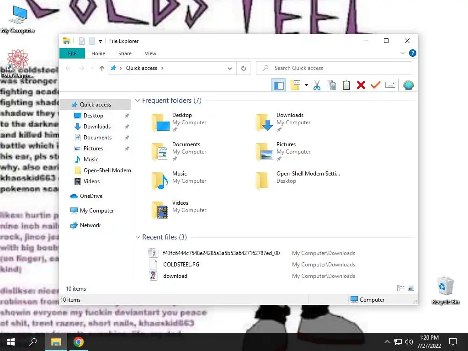Unpin Documents using its sidebar pin icon
Viewport: 468px width, 351px height.
coord(127,138)
